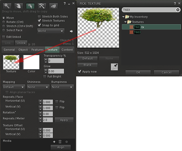
Task: Toggle Vertical (V) Flip checkbox
Action: (x=57, y=107)
